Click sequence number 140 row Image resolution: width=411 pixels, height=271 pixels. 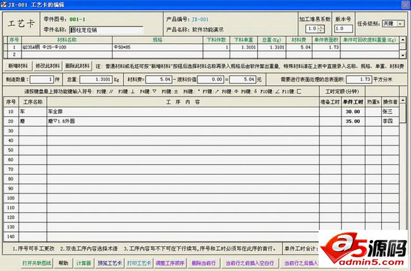click(x=11, y=237)
